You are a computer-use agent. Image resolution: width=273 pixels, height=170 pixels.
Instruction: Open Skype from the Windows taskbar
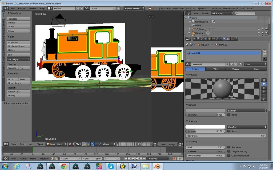point(111,166)
